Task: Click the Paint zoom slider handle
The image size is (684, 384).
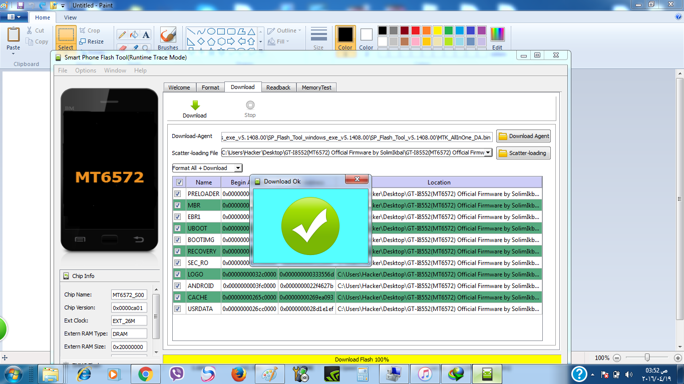Action: [x=647, y=357]
